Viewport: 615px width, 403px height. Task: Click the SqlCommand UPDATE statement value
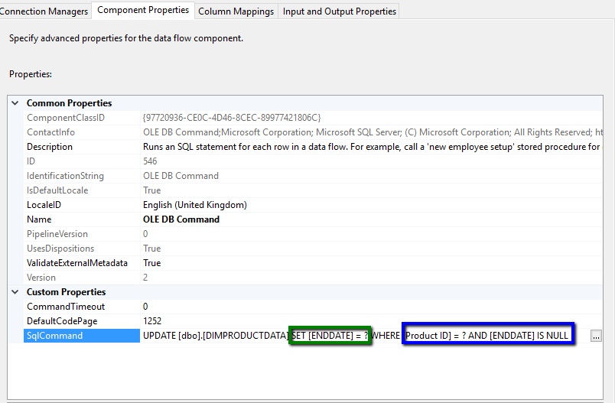[x=214, y=336]
